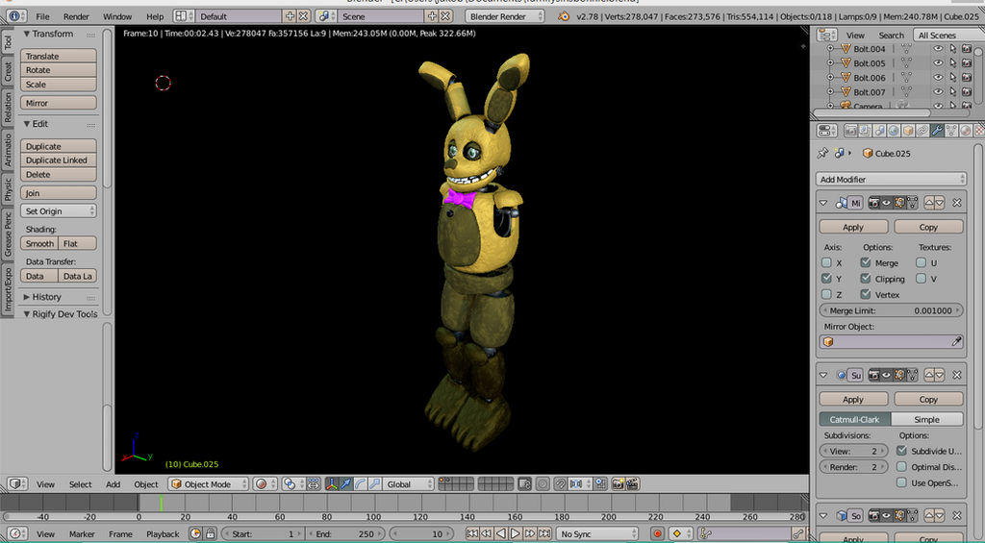Toggle the 3D manipulator axes icon

(x=332, y=484)
